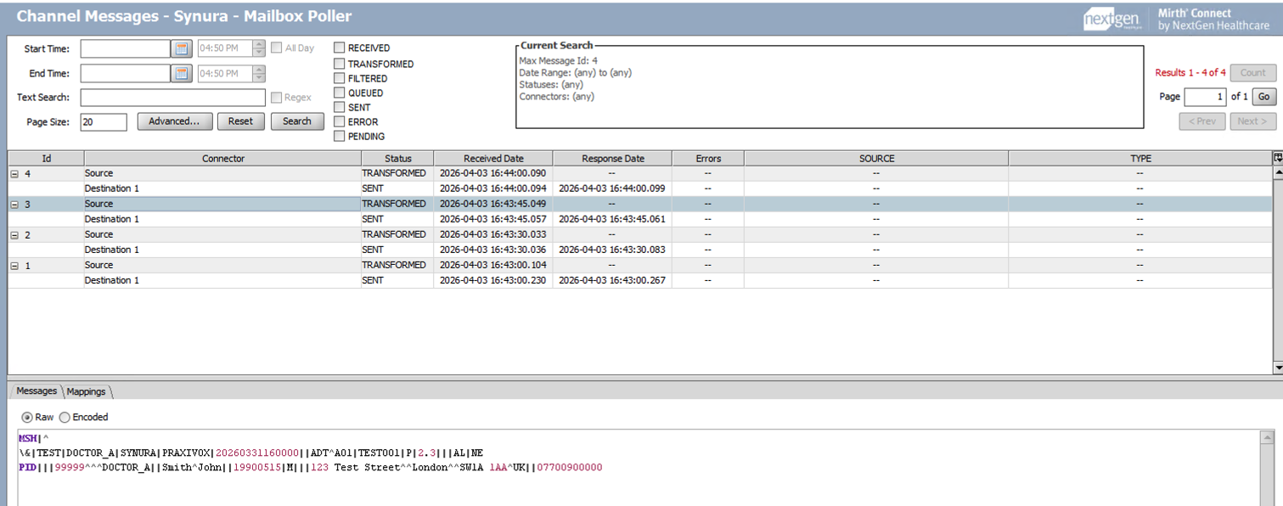The height and width of the screenshot is (506, 1283).
Task: Select received date 2026-04-03 16:44:00.090 cell
Action: tap(493, 173)
